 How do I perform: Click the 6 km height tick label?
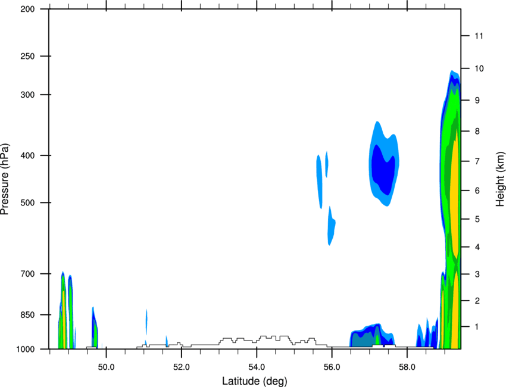(x=477, y=191)
